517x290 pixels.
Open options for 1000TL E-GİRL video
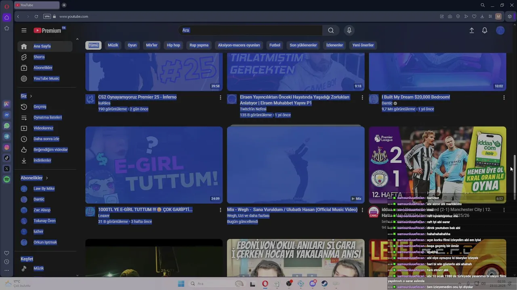click(220, 210)
